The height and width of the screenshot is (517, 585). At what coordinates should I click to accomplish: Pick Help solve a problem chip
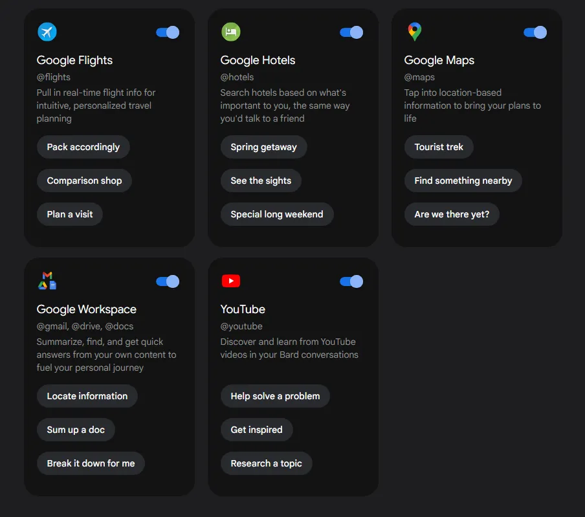tap(275, 396)
